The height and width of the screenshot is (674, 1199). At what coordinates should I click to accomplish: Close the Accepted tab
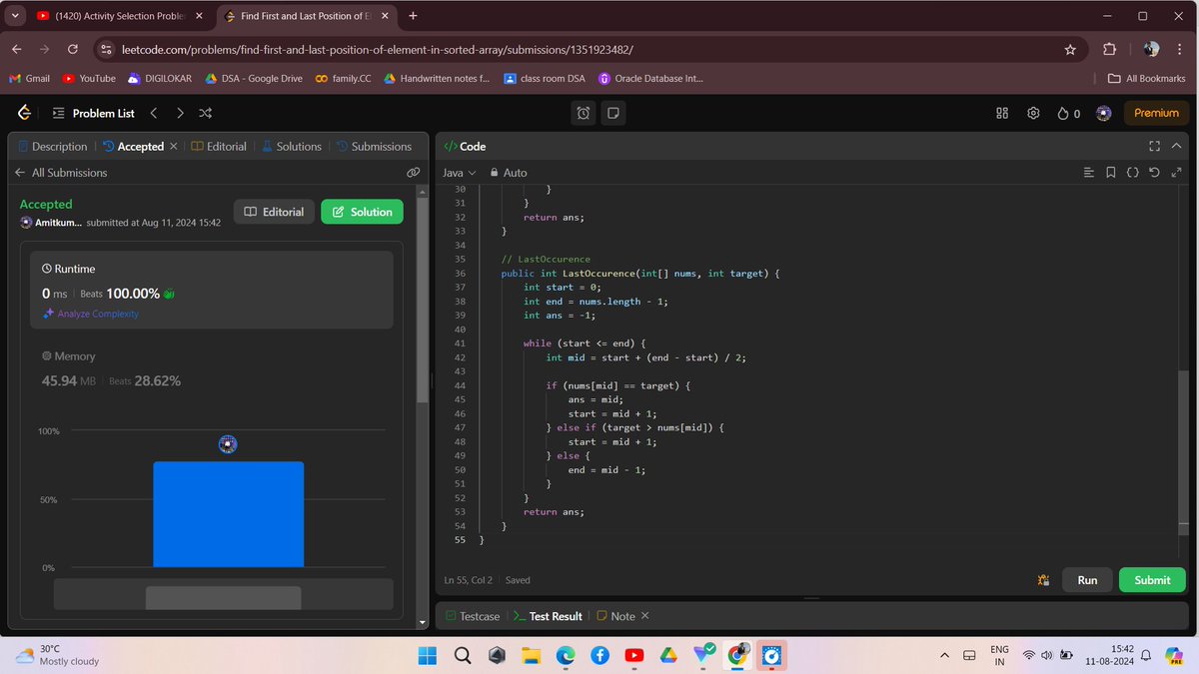[174, 146]
